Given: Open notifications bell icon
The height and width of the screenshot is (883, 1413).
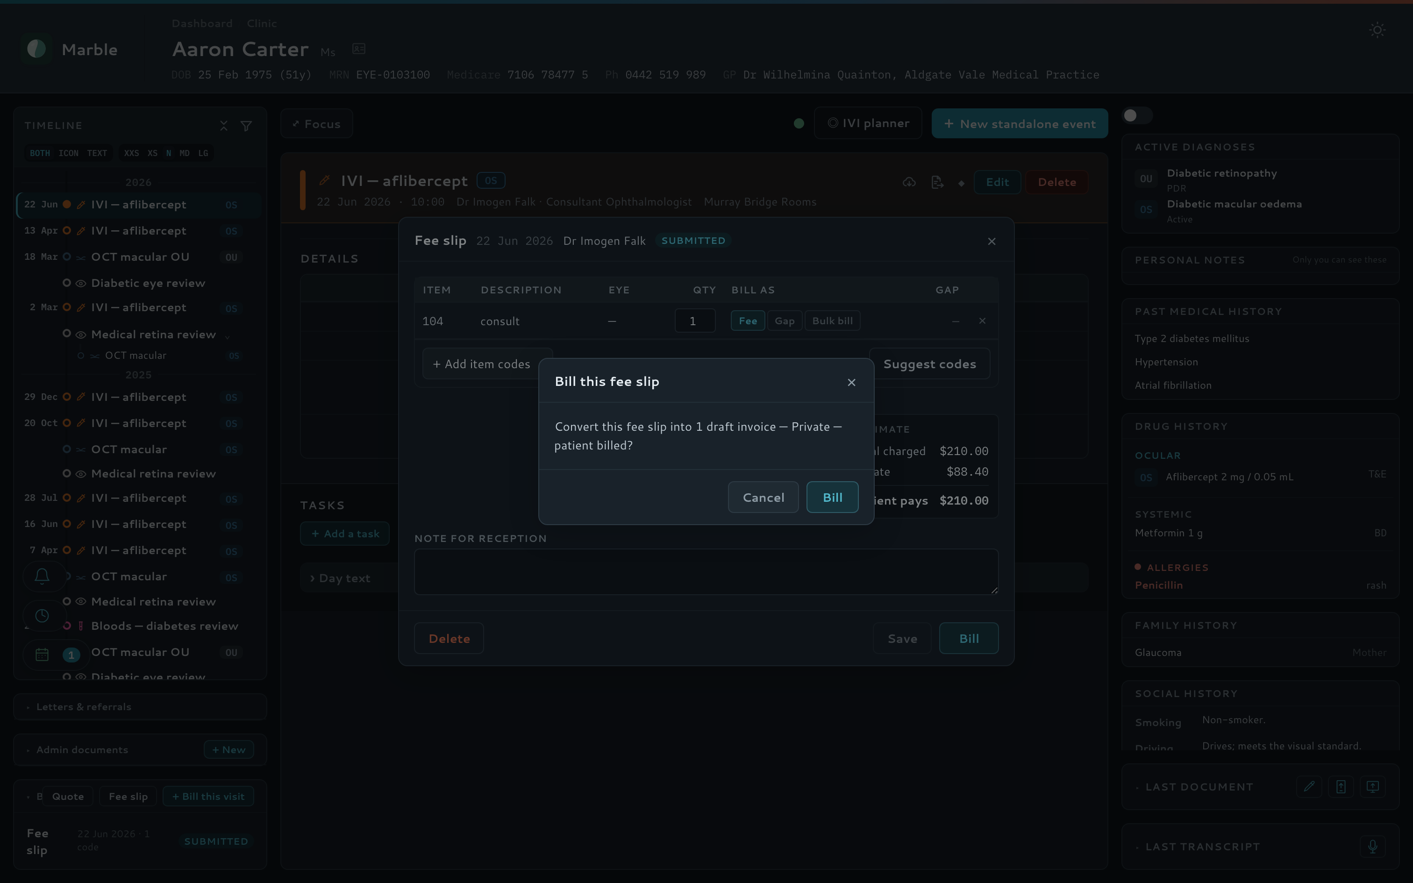Looking at the screenshot, I should click(x=42, y=577).
